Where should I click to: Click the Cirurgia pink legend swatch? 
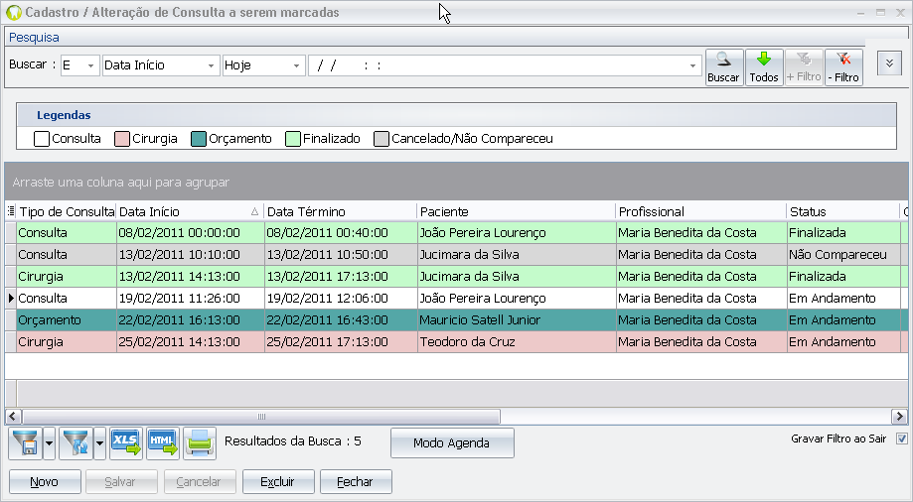click(x=121, y=139)
